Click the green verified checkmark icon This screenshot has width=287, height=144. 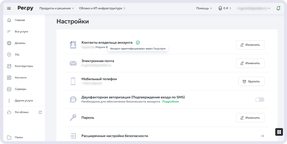pos(138,43)
